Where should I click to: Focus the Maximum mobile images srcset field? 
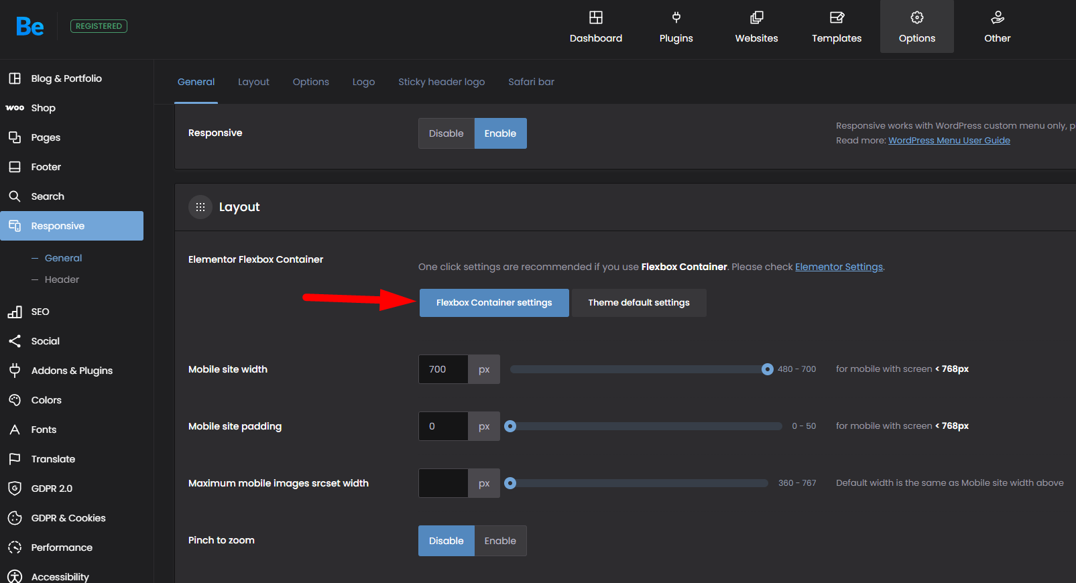tap(443, 483)
